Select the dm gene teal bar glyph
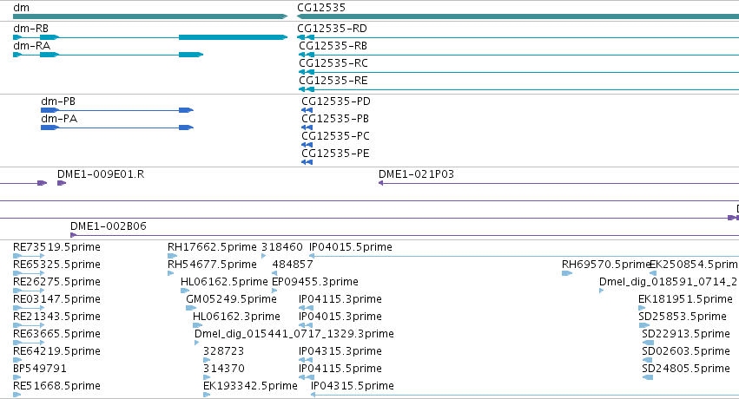 coord(150,16)
